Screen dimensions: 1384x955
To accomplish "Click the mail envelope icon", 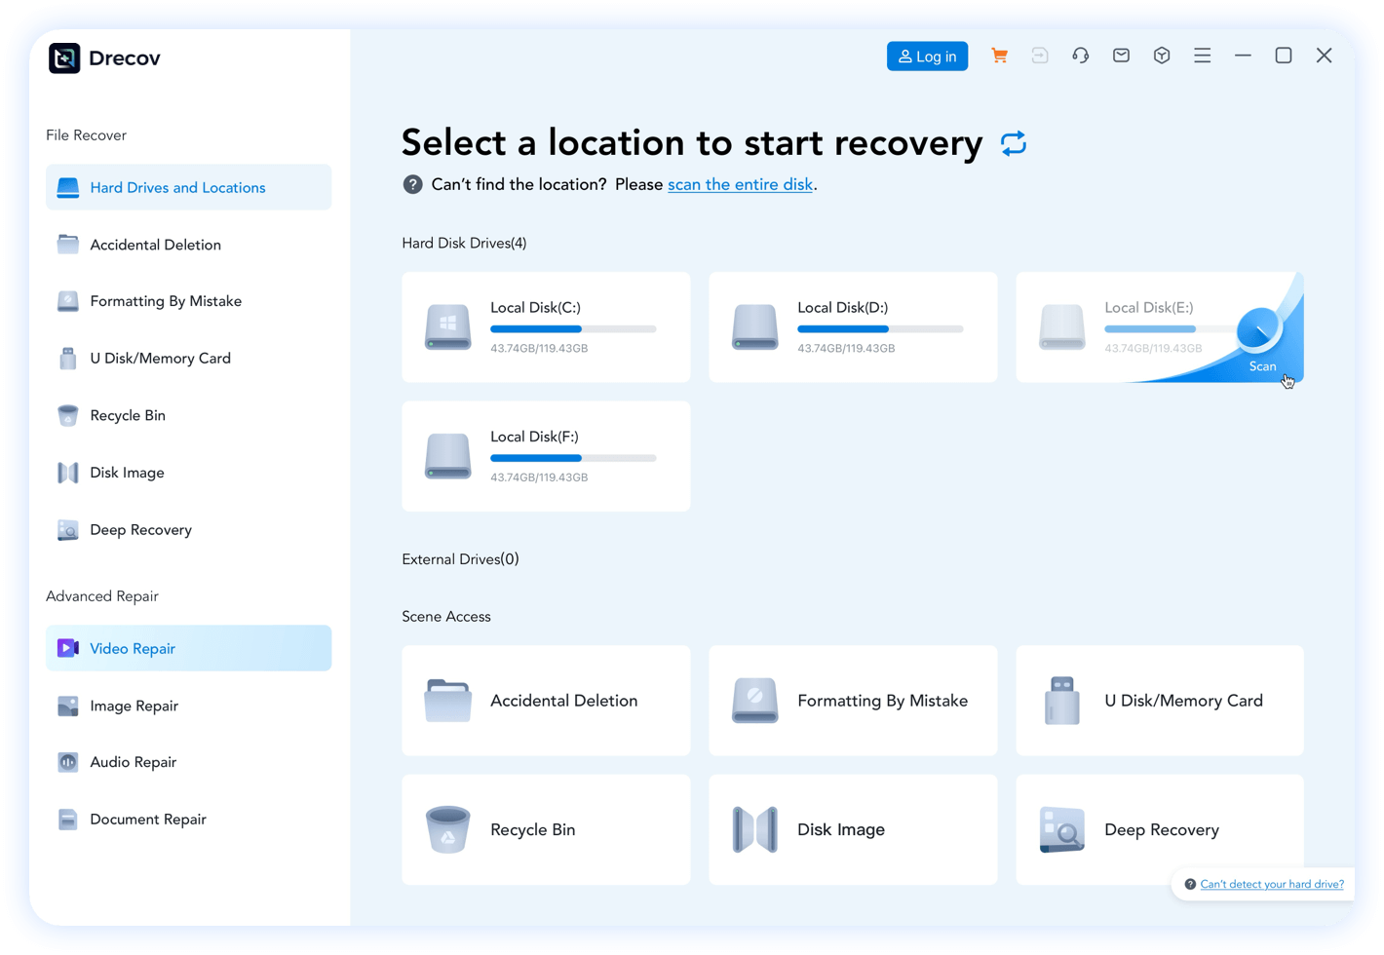I will (1121, 57).
